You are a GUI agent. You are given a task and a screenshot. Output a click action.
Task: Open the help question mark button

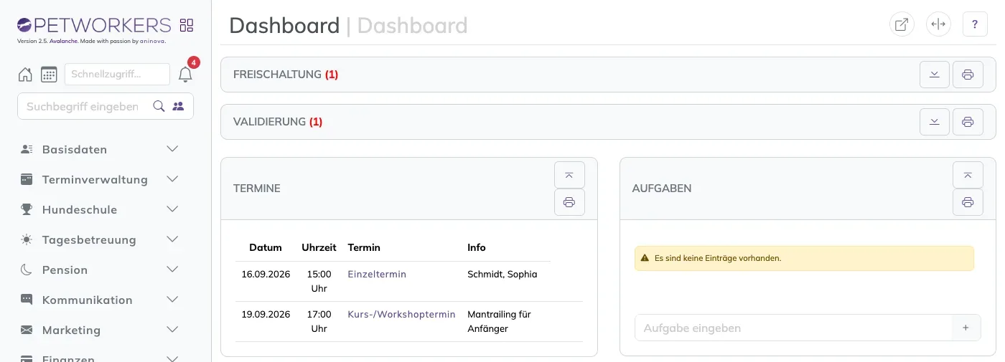(975, 24)
